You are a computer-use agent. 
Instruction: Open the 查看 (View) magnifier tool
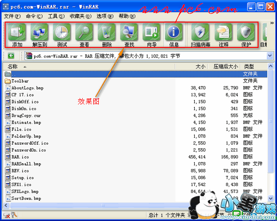pos(84,35)
